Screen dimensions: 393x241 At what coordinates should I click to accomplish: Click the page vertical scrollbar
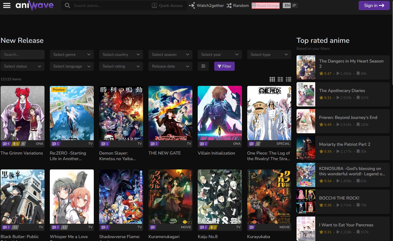coord(392,43)
